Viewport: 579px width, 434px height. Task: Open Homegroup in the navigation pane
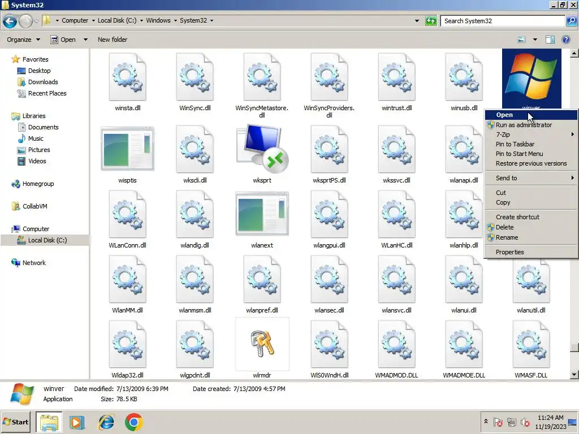point(38,184)
